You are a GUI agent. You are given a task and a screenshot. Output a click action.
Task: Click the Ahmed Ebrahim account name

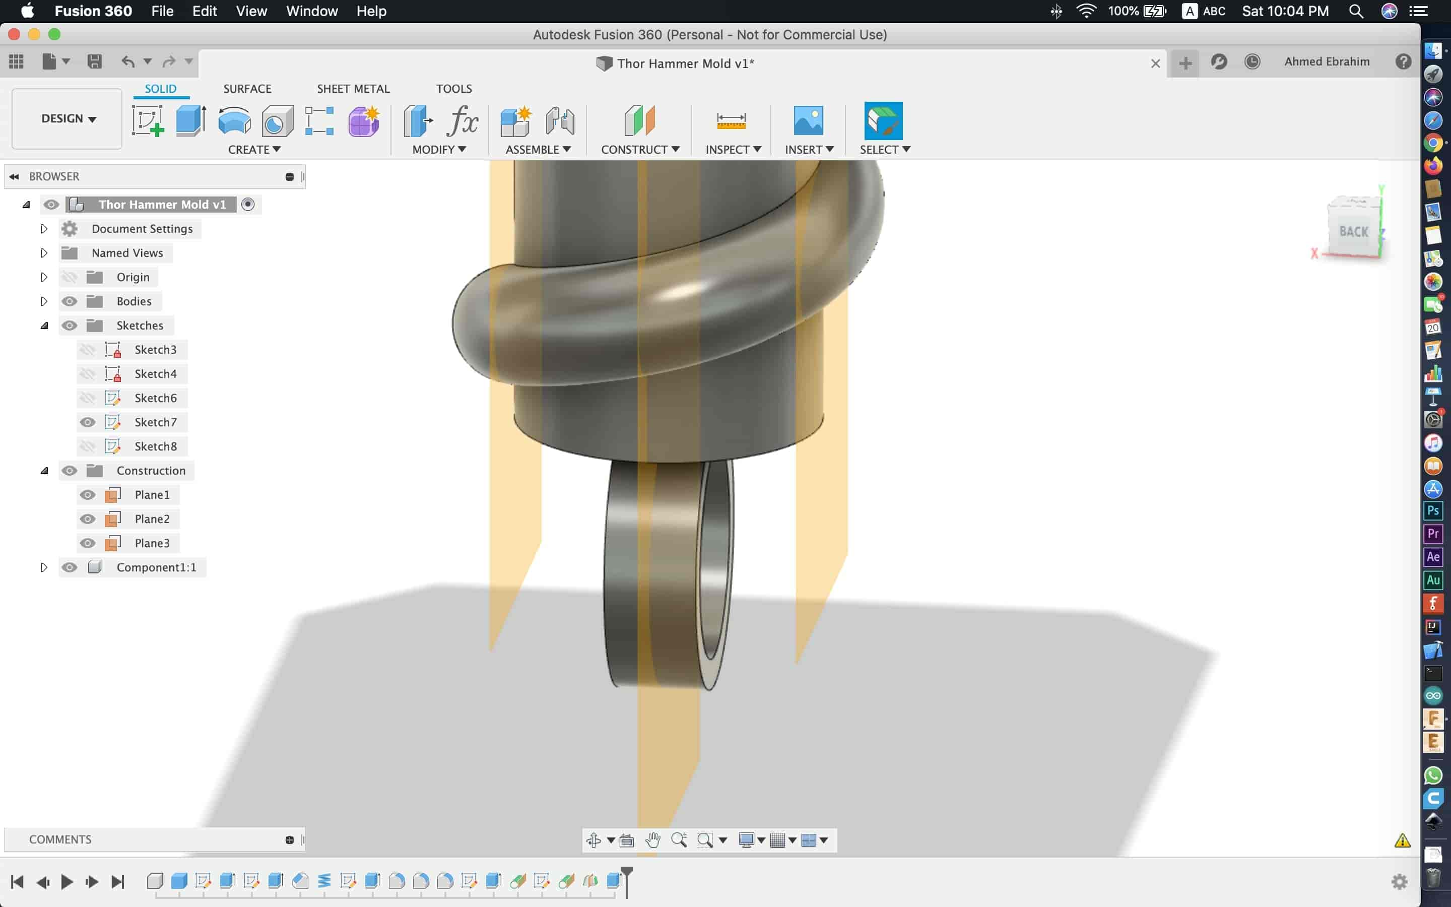[1327, 61]
